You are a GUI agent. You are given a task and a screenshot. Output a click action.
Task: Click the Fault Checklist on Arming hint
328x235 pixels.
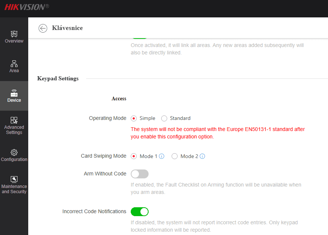[x=216, y=188]
